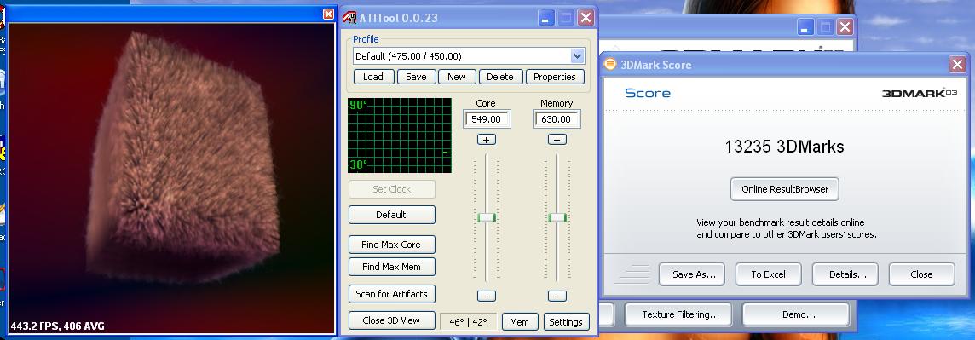Increase Core clock with plus button
Image resolution: width=975 pixels, height=340 pixels.
487,140
